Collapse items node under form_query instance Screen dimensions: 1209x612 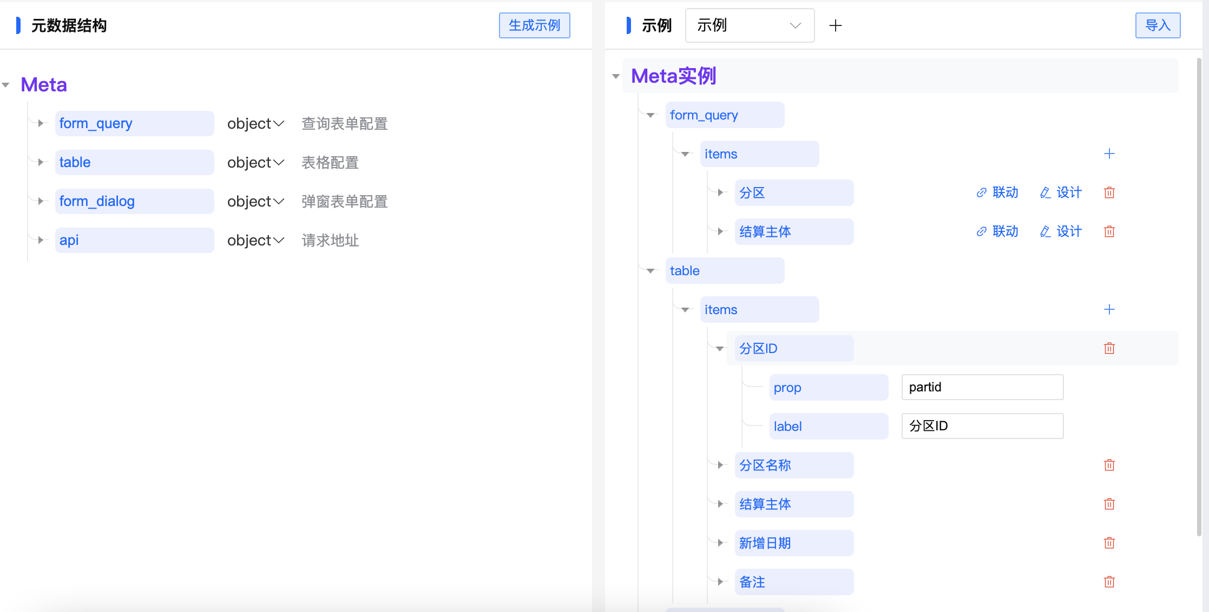point(685,154)
